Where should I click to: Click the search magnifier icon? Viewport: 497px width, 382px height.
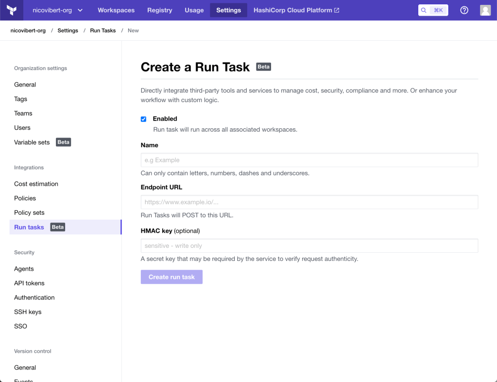tap(424, 10)
